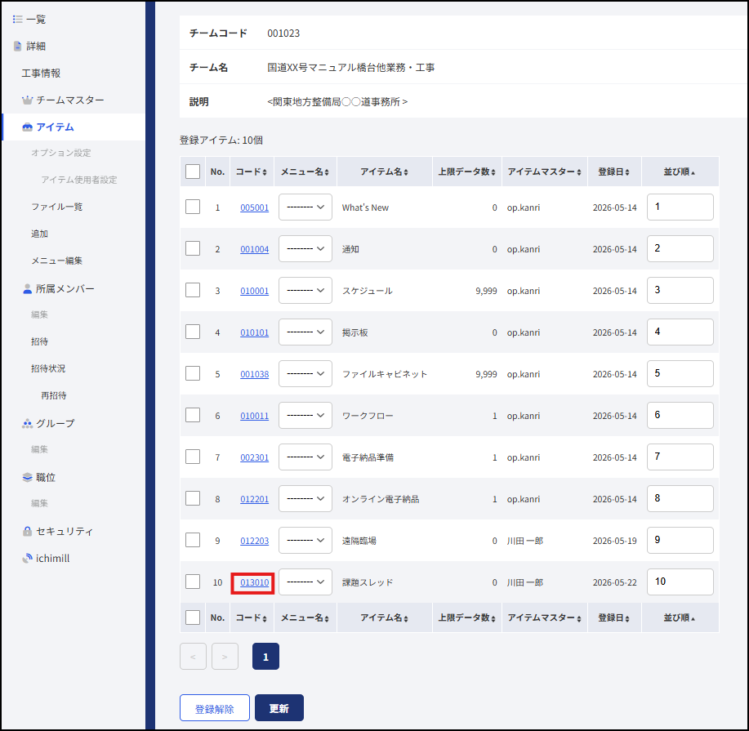Sort by 上限データ数 in top header
This screenshot has width=749, height=731.
(466, 172)
